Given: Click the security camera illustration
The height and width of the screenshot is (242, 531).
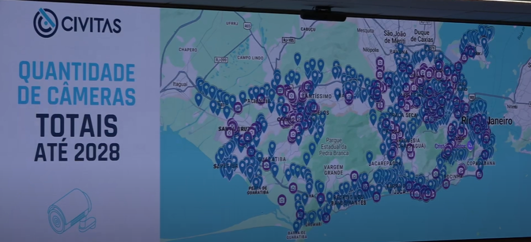Looking at the screenshot, I should pyautogui.click(x=71, y=210).
